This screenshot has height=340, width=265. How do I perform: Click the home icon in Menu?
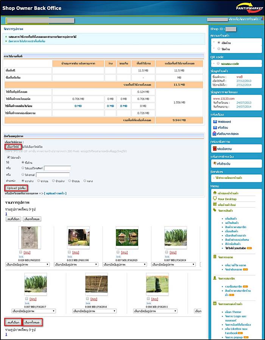(x=215, y=193)
